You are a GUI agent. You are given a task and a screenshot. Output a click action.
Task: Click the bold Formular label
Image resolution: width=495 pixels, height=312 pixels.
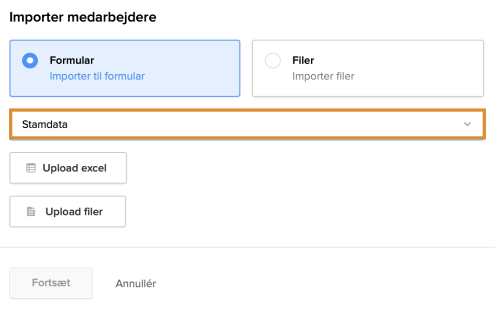72,60
